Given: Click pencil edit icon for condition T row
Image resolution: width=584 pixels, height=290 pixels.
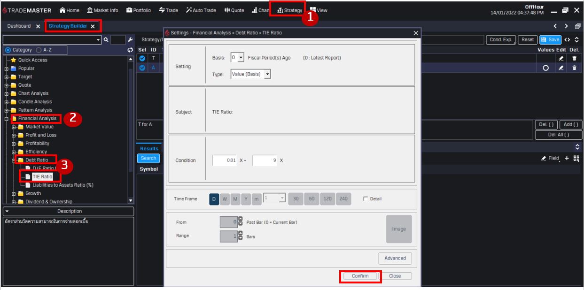Looking at the screenshot, I should 561,58.
